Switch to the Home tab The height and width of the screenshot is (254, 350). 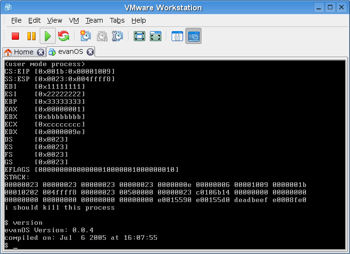click(23, 52)
